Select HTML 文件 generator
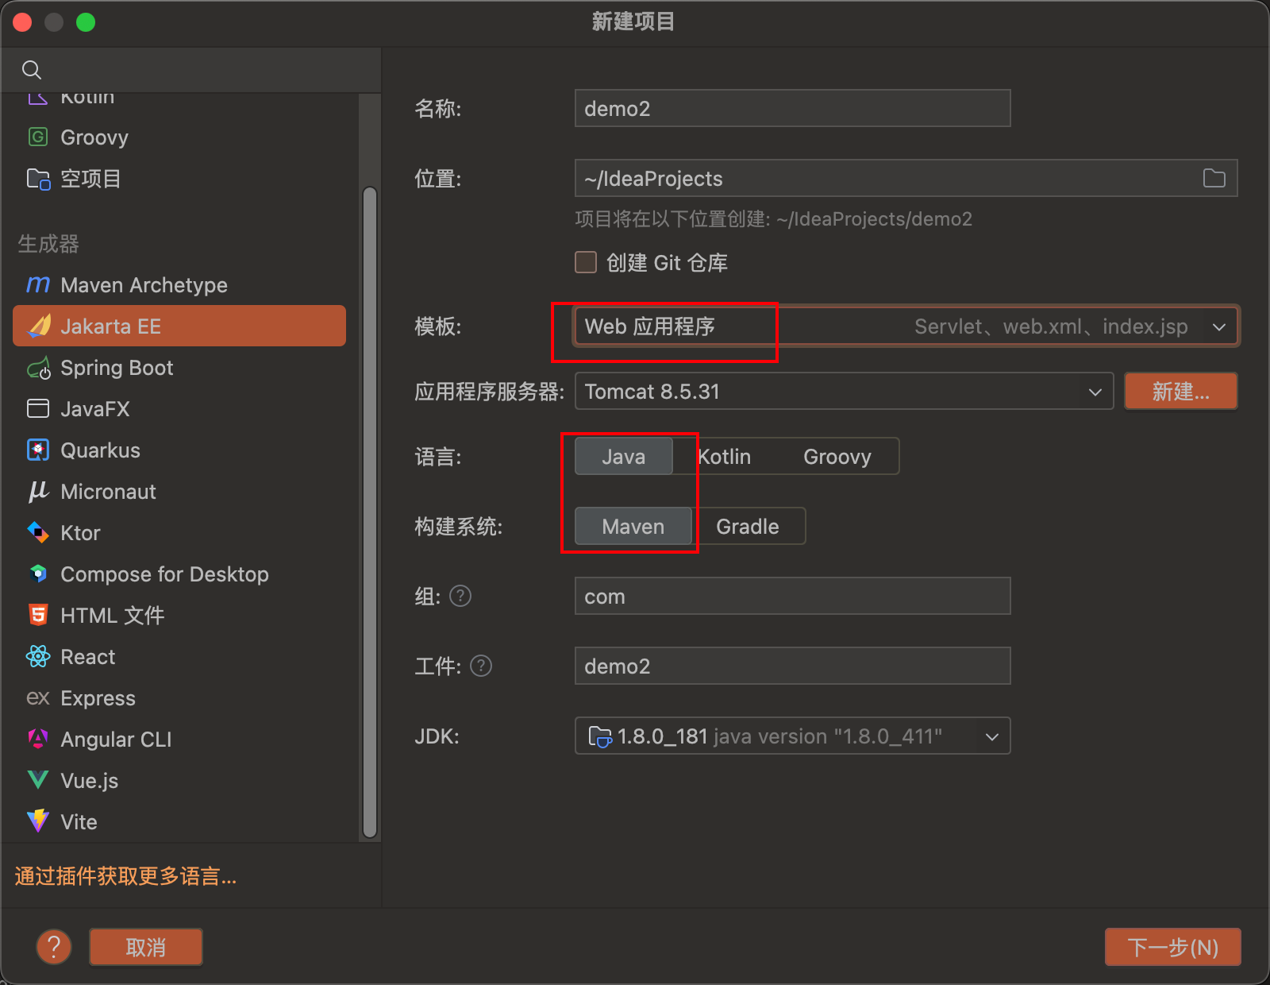Screen dimensions: 1270x985 click(179, 616)
